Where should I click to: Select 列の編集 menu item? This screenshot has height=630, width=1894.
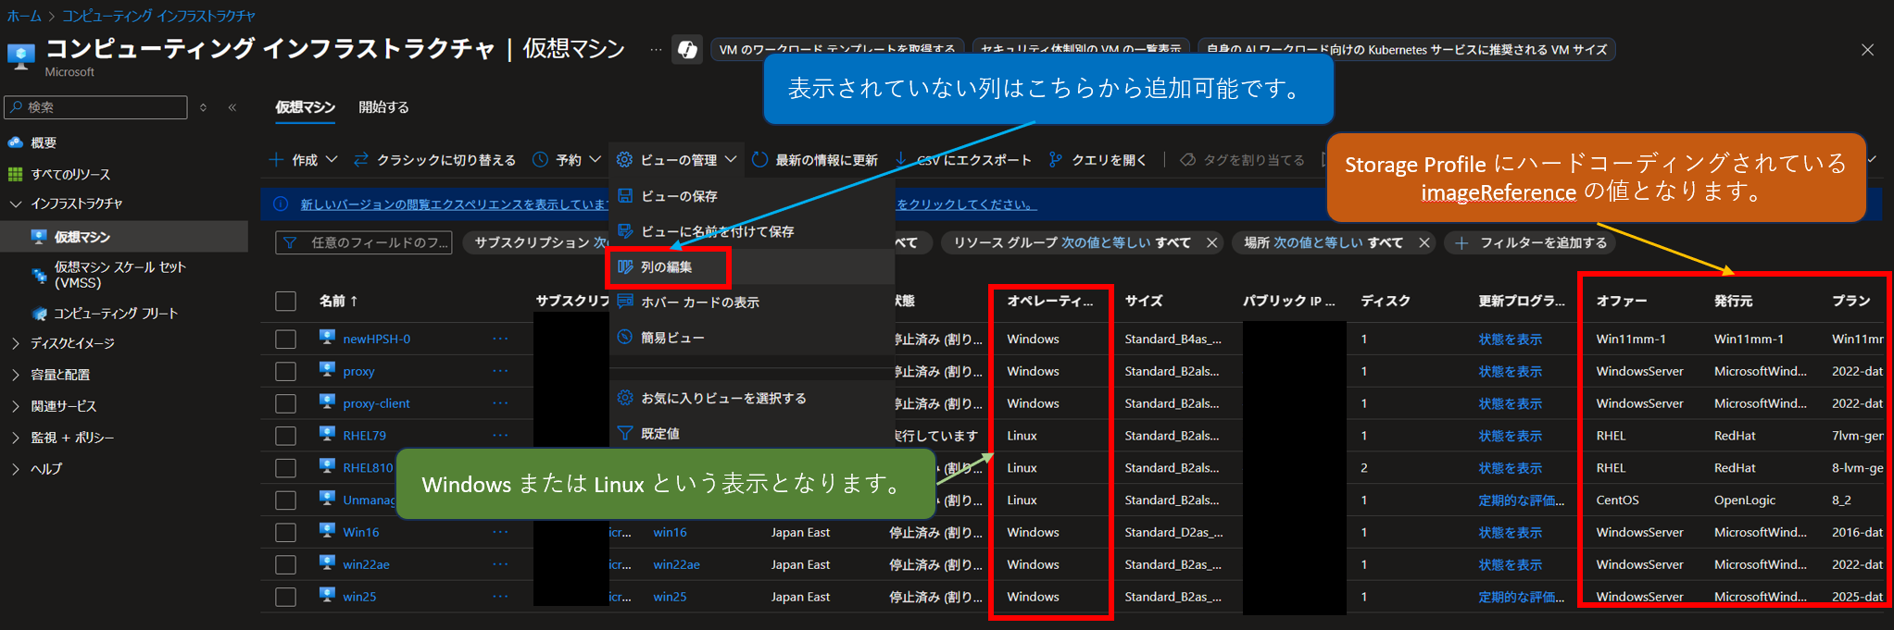click(x=751, y=266)
